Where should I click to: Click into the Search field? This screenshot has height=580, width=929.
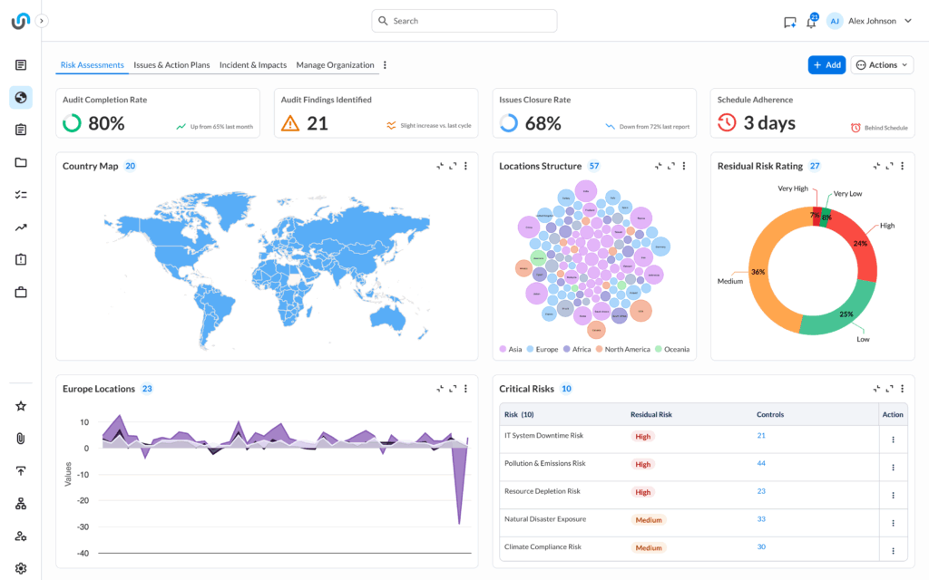(x=464, y=21)
